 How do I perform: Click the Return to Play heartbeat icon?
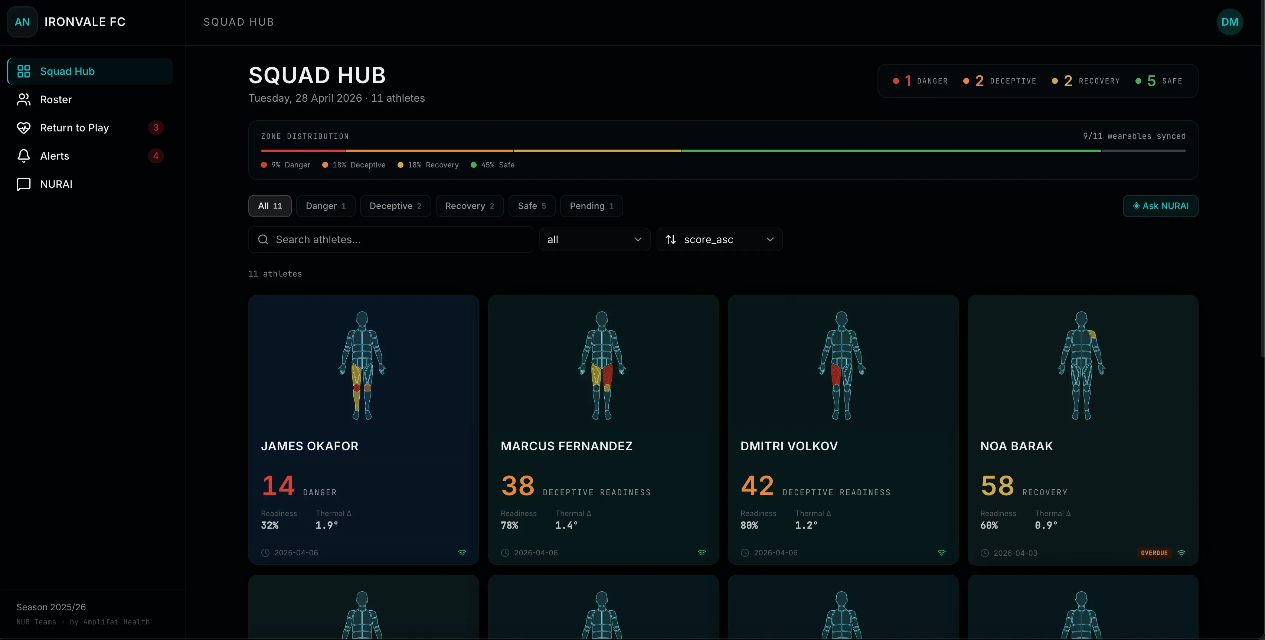click(x=24, y=128)
